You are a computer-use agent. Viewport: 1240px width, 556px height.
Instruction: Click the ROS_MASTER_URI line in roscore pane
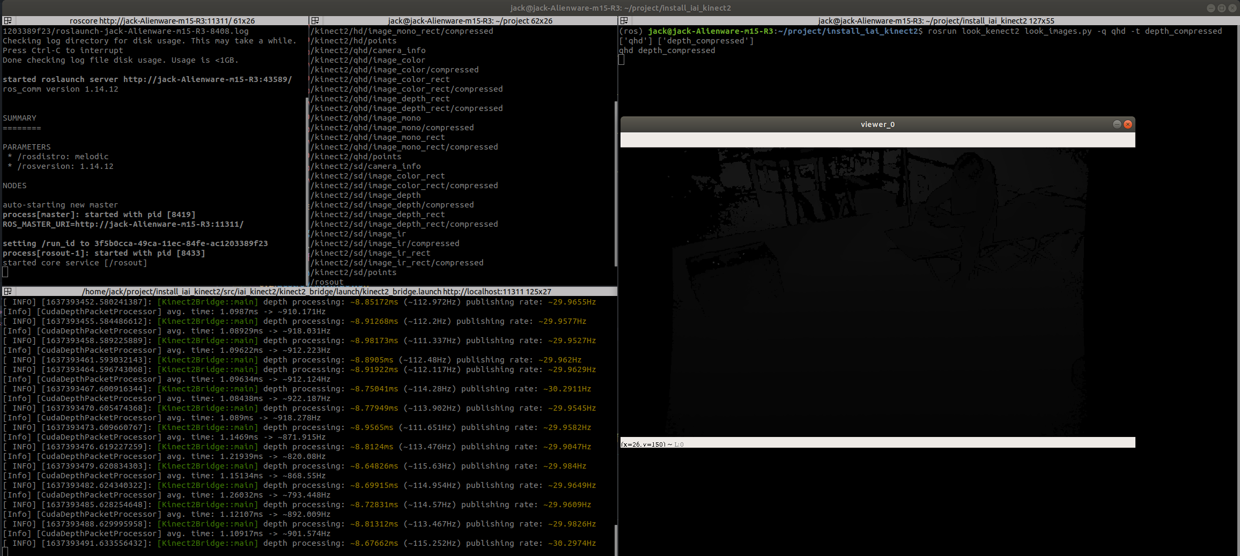pyautogui.click(x=123, y=224)
